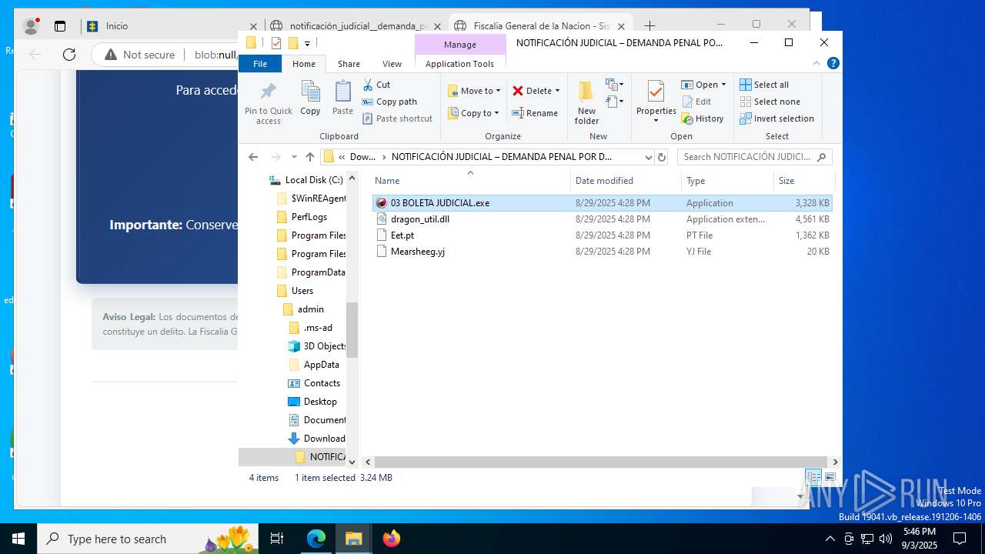Click Cut in the Clipboard group
The image size is (985, 554).
[x=376, y=85]
